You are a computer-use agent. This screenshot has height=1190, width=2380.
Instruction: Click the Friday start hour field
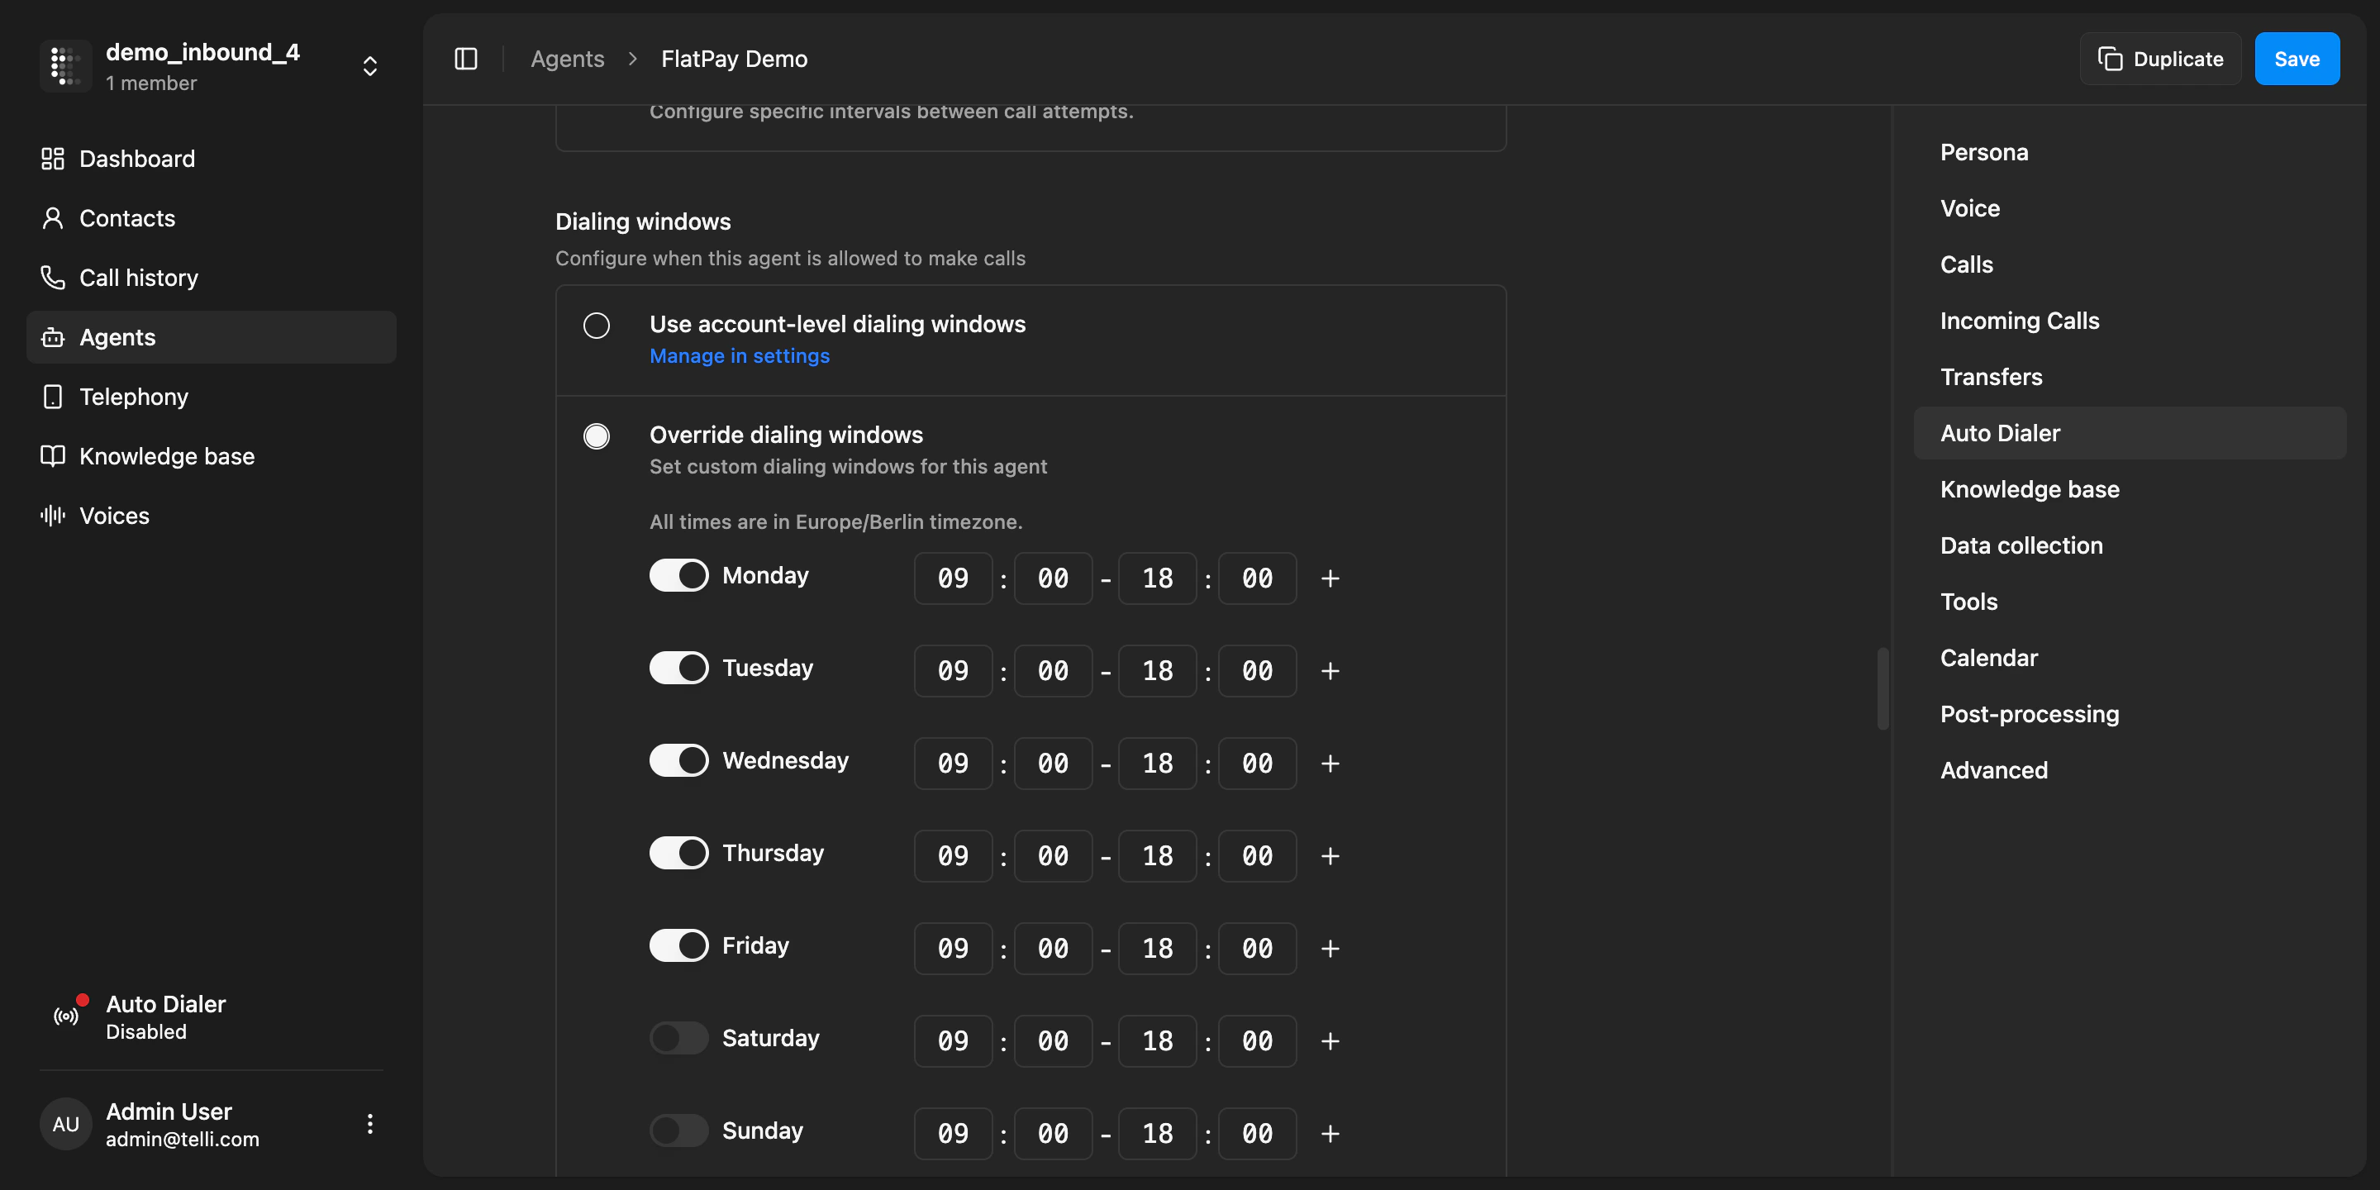click(953, 948)
